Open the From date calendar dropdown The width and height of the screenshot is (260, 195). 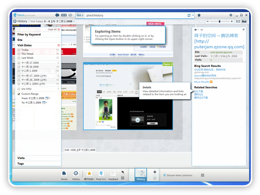point(47,98)
